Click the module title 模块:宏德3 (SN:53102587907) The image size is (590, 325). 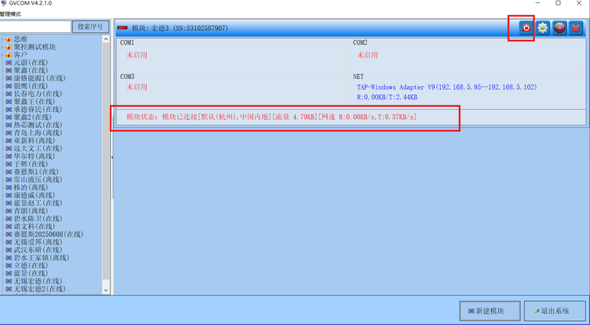pyautogui.click(x=180, y=28)
